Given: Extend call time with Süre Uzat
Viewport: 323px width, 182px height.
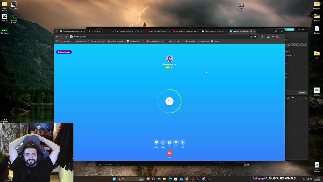Looking at the screenshot, I should click(176, 142).
